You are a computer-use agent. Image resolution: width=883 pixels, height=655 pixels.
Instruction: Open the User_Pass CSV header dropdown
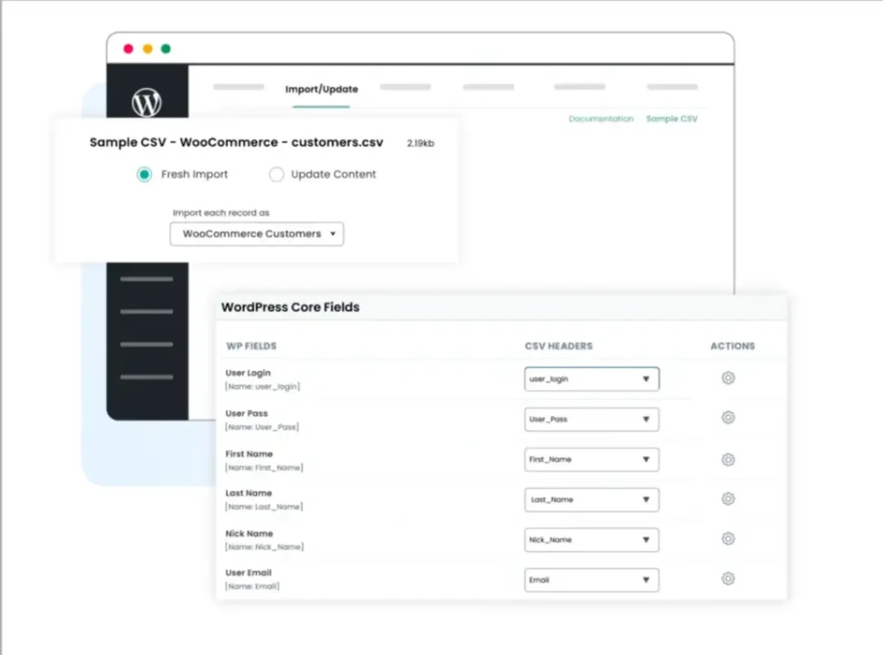click(x=591, y=418)
